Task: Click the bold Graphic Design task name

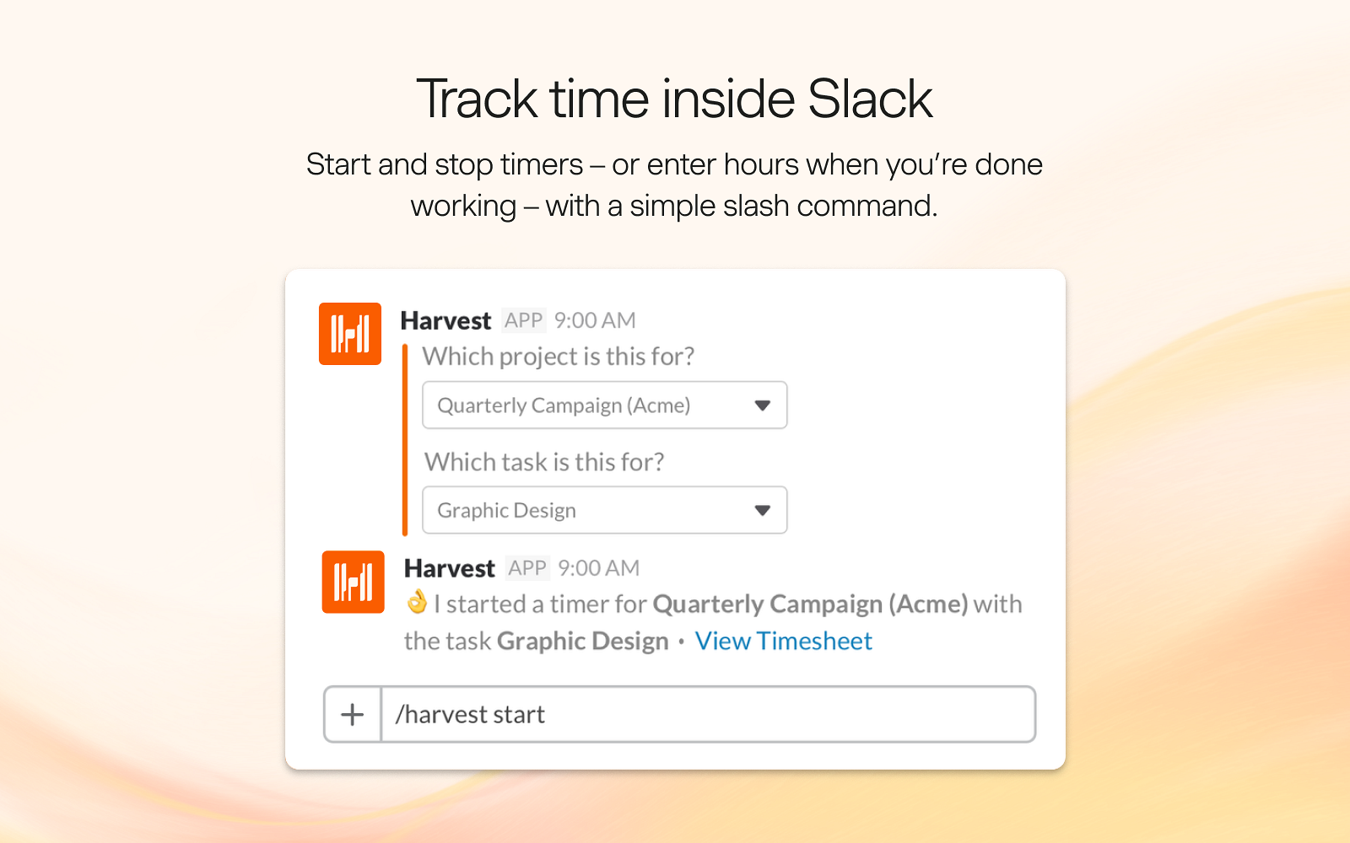Action: 581,641
